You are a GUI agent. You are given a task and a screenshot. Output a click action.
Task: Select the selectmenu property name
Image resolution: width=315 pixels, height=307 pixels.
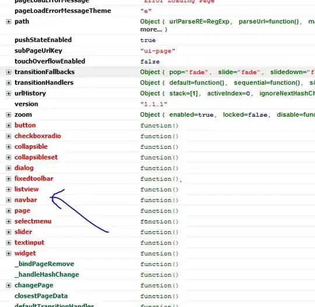click(33, 221)
